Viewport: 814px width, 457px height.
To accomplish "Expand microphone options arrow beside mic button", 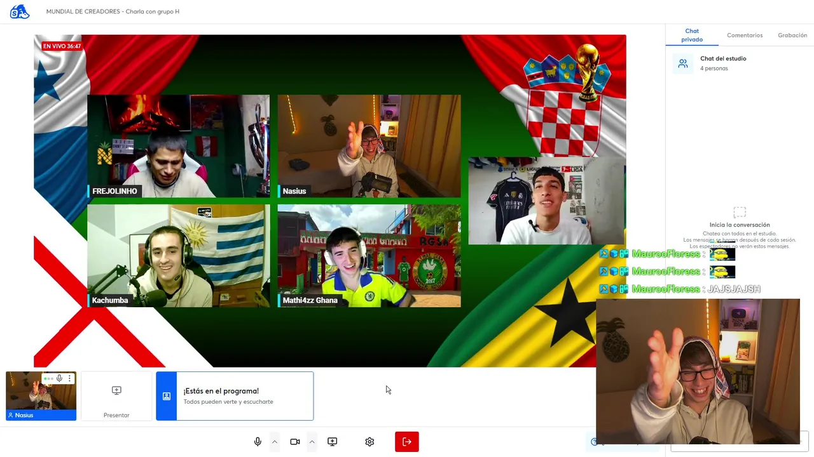I will point(275,442).
